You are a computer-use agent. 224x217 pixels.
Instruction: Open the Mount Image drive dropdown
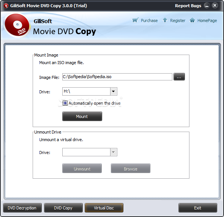tap(114, 91)
